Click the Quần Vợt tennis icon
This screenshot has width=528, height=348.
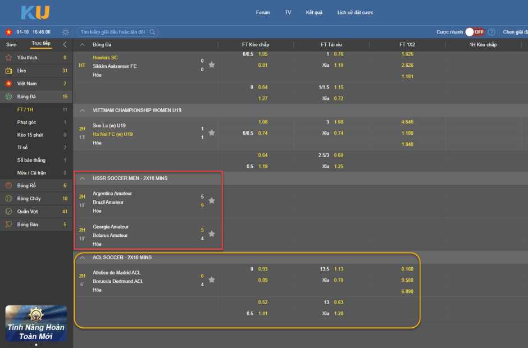coord(9,212)
